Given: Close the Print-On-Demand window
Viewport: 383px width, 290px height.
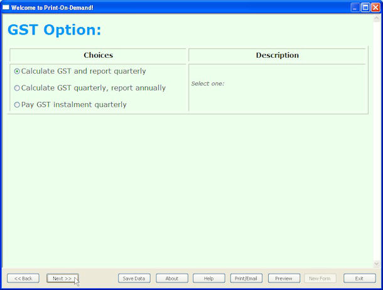Looking at the screenshot, I should pyautogui.click(x=375, y=7).
